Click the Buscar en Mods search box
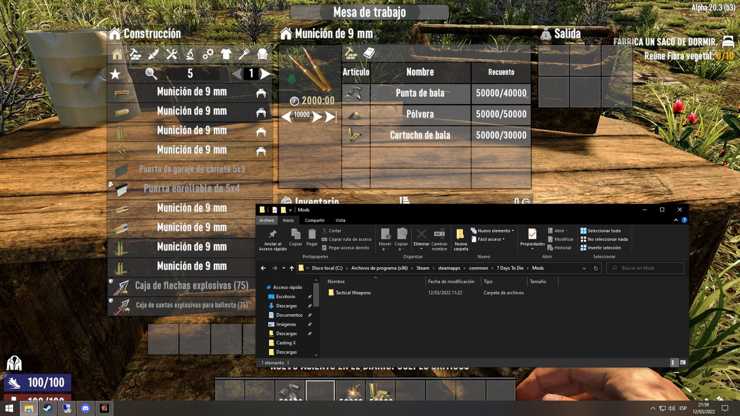Viewport: 740px width, 416px height. point(645,268)
